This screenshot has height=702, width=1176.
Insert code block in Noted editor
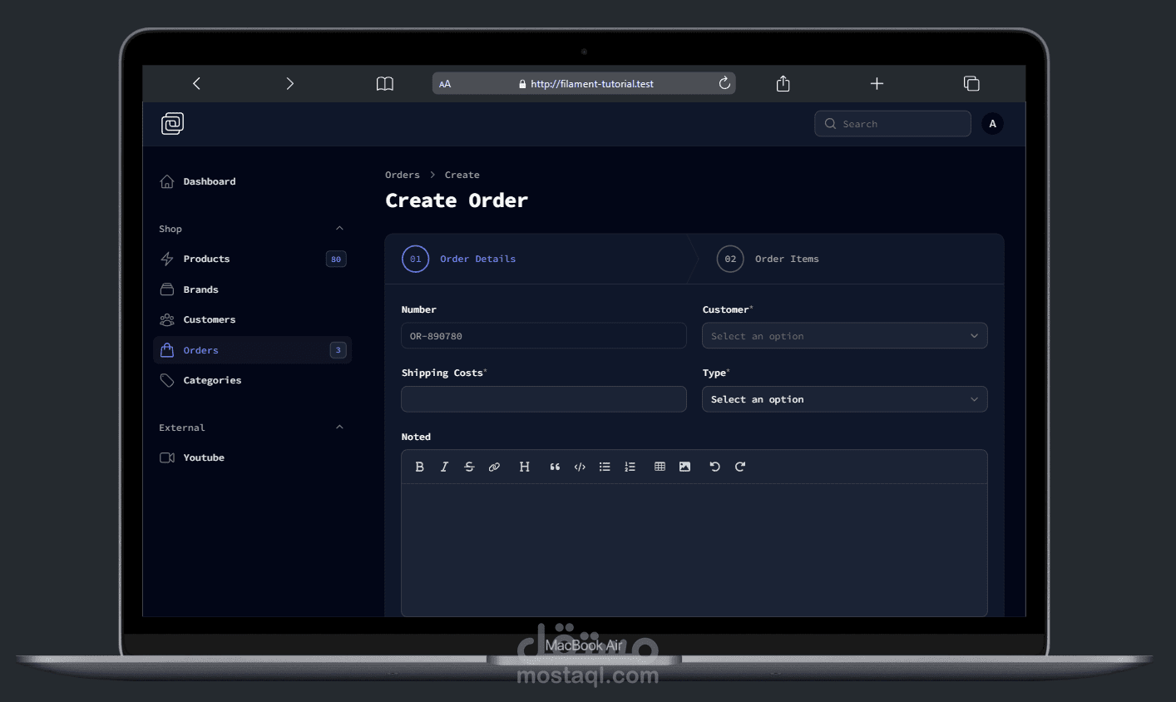(x=580, y=467)
